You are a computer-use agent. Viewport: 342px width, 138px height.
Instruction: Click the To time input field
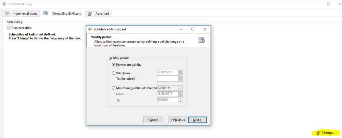coord(167,100)
